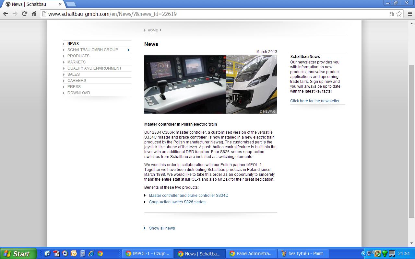Open the Windows Start menu
Screen dimensions: 415x259
click(19, 253)
